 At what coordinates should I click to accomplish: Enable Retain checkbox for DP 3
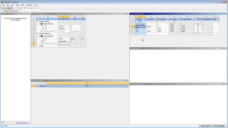198,31
